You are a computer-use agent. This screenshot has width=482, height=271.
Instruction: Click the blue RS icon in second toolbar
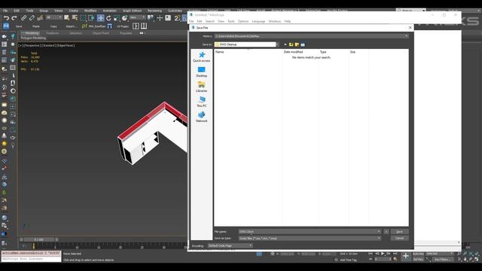click(x=6, y=26)
